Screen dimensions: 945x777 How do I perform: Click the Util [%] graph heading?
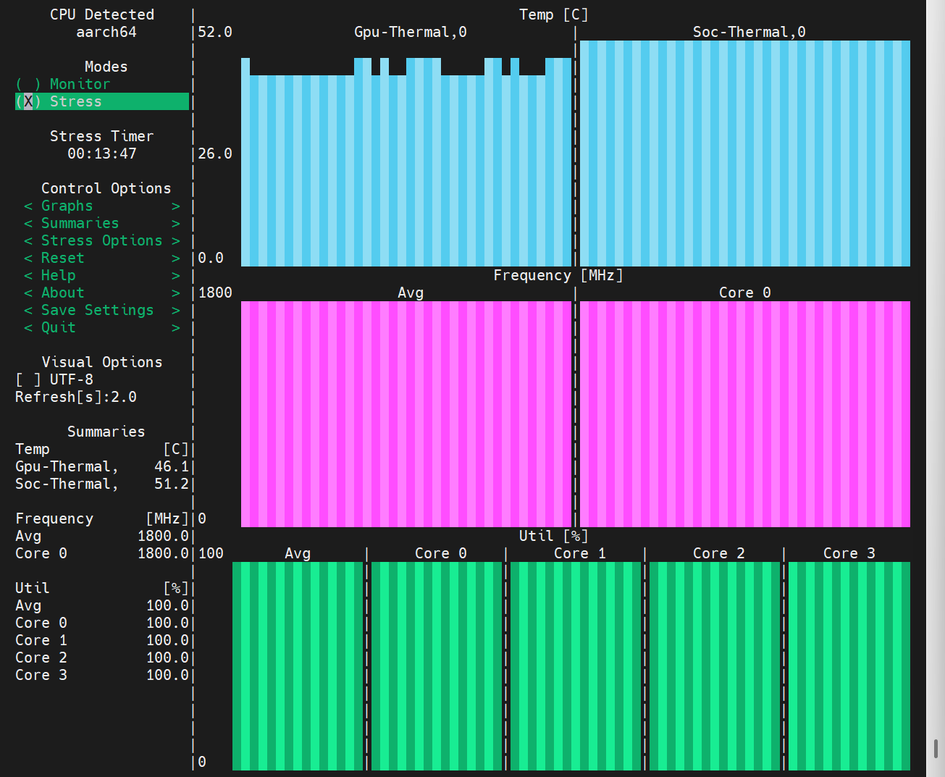554,536
